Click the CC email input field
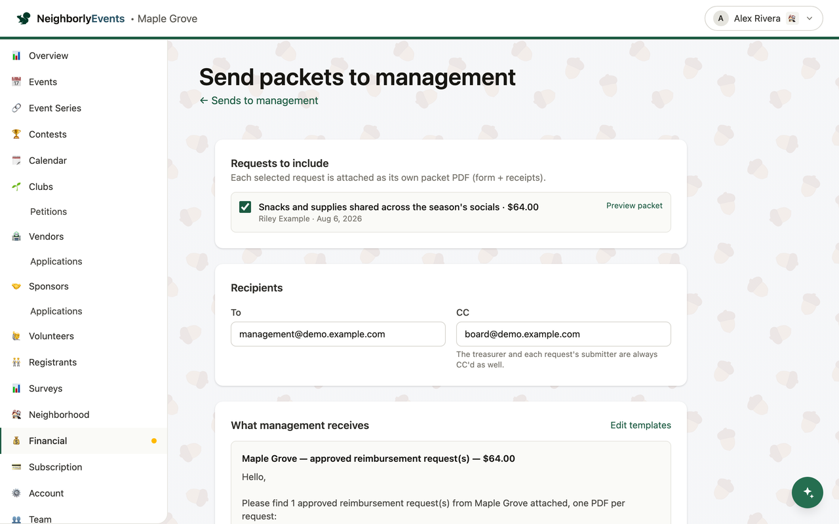The height and width of the screenshot is (524, 839). 564,334
